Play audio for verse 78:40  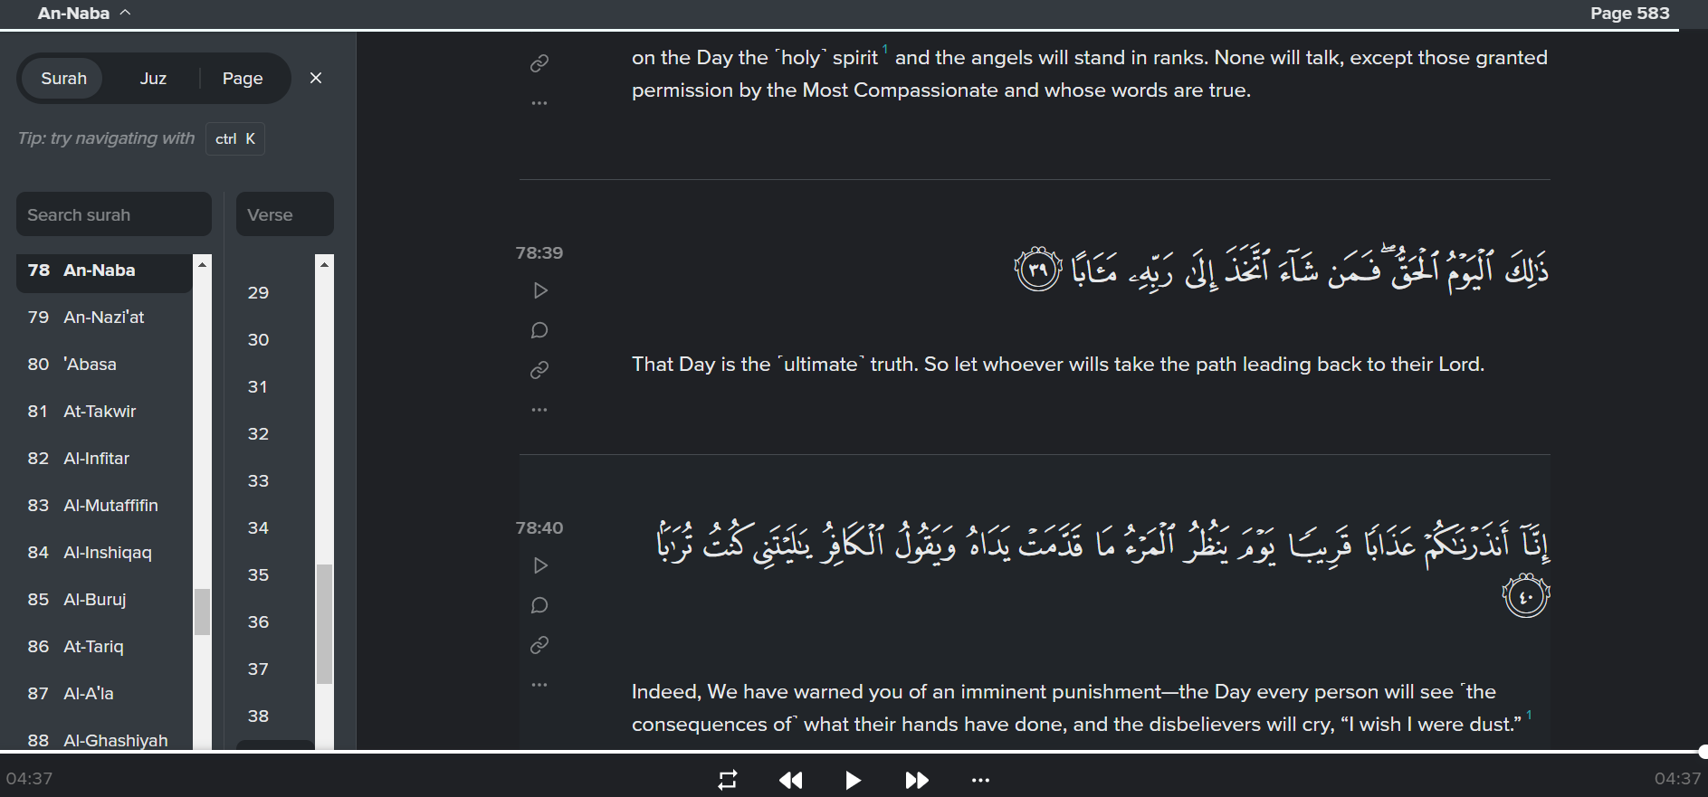coord(539,565)
